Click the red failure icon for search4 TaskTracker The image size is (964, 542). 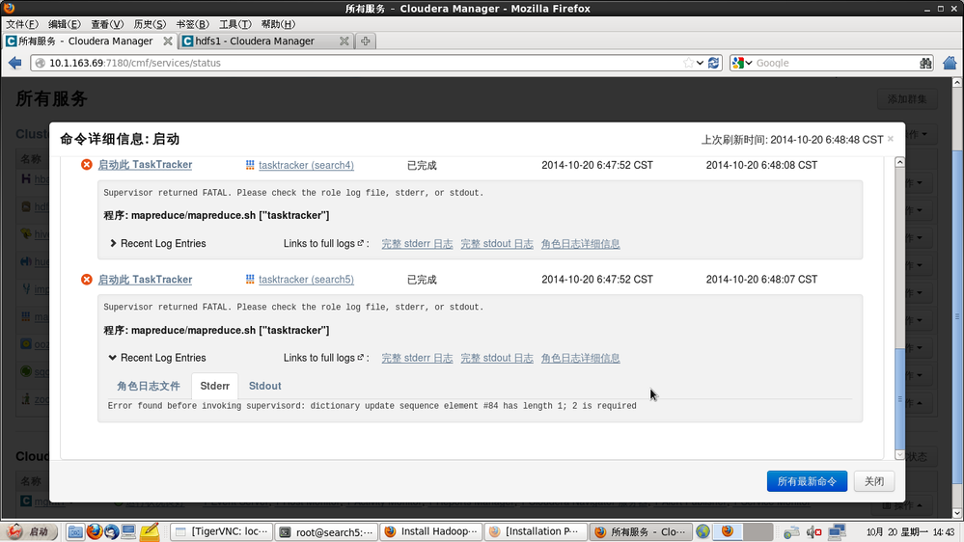(87, 165)
